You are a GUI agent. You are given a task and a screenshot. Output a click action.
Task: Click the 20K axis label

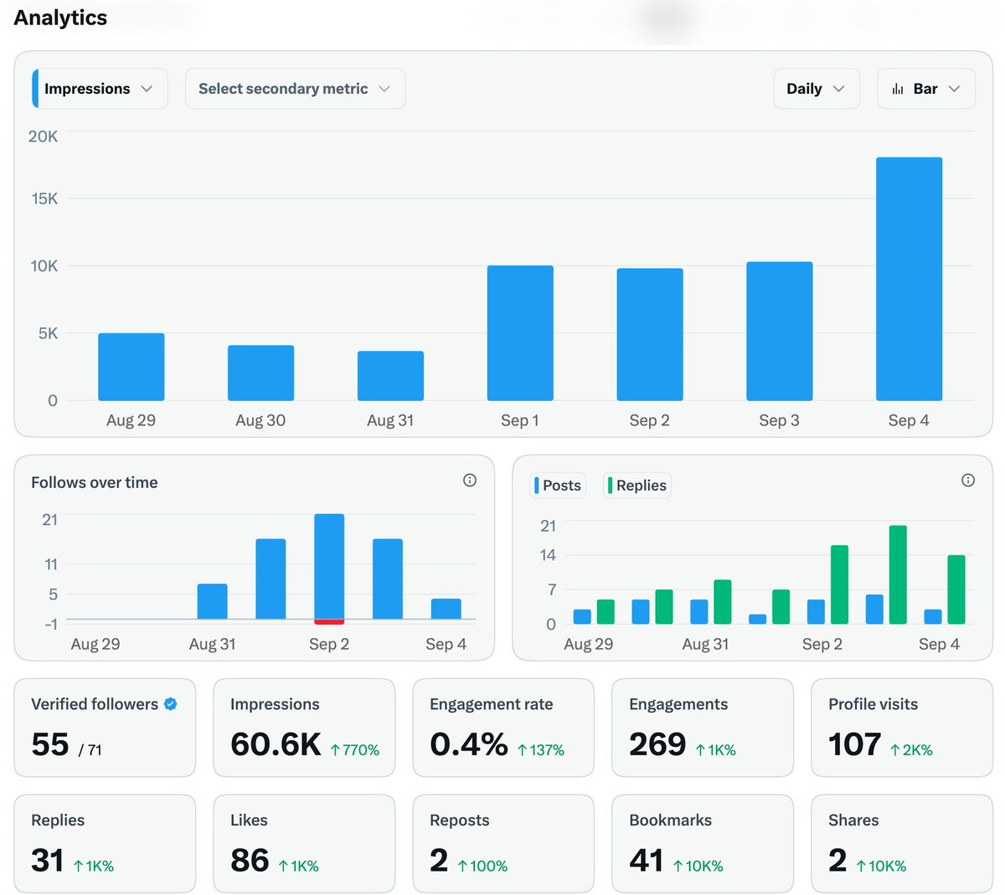pos(43,136)
